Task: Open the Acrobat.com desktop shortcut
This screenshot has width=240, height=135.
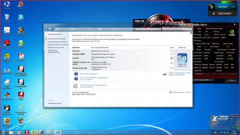Action: [7, 31]
